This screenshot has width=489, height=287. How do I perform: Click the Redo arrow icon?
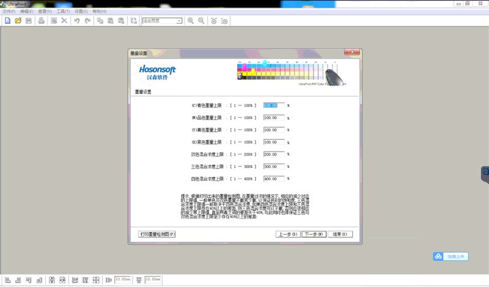click(87, 21)
